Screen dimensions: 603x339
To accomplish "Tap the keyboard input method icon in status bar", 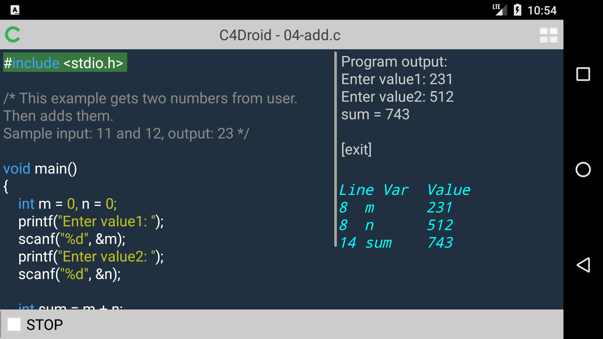I will [x=15, y=10].
